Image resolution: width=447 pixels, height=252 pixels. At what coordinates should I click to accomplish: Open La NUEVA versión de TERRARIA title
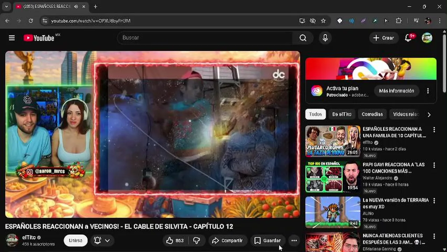tap(396, 203)
